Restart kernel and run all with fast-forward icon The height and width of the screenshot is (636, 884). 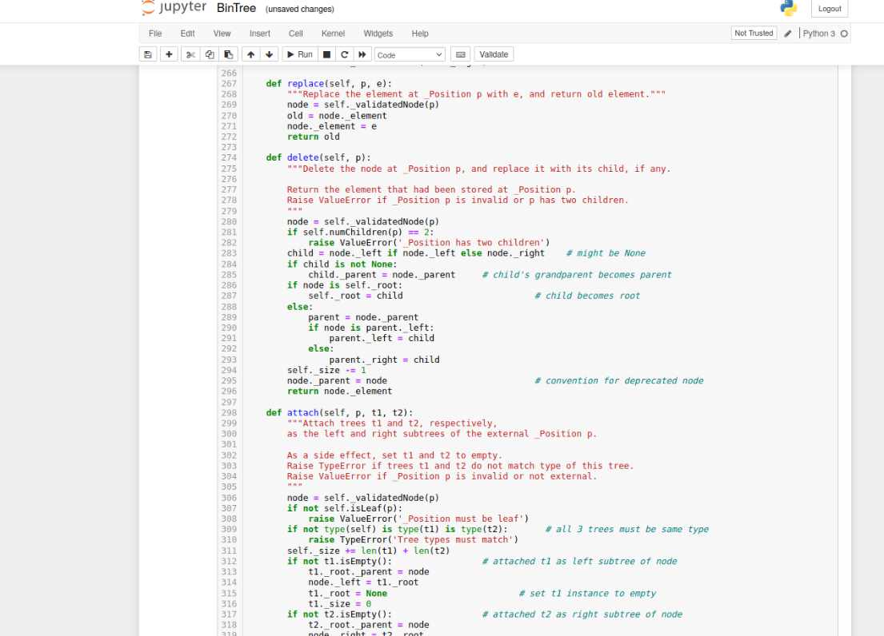[363, 54]
